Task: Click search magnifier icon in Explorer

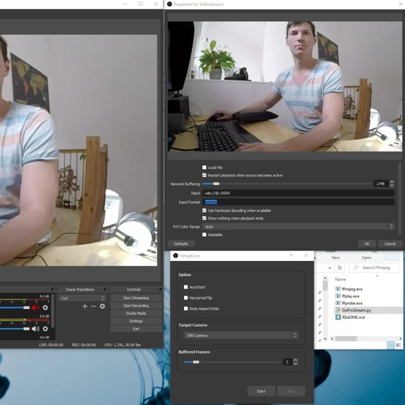Action: click(x=356, y=267)
